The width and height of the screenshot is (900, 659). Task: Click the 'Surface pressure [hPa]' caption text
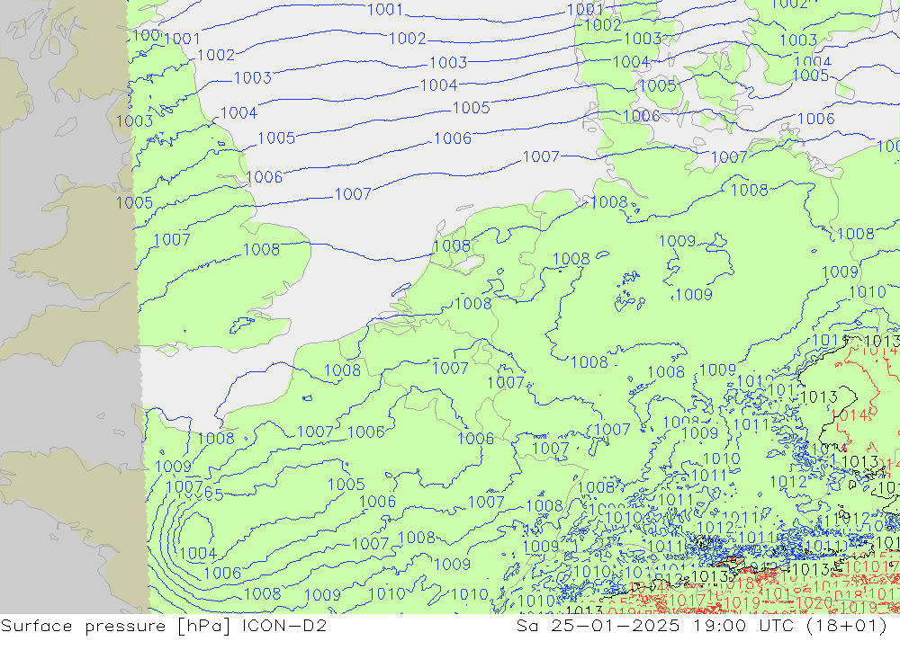click(x=116, y=626)
